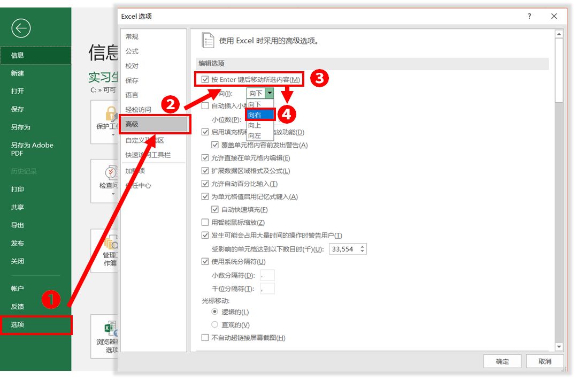This screenshot has width=576, height=379.
Task: Choose 向左 in the direction list
Action: coord(260,135)
